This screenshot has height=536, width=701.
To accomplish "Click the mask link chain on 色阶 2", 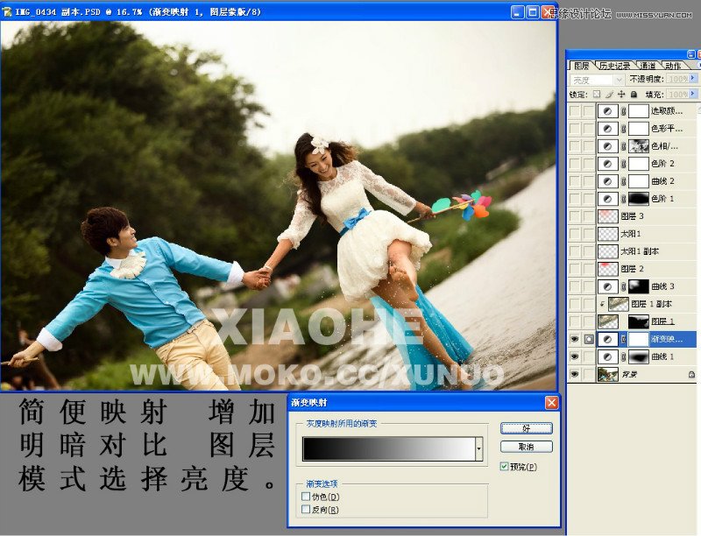I will (623, 164).
